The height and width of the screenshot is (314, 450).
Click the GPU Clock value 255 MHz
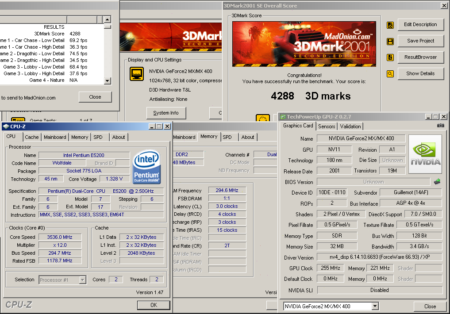[331, 268]
